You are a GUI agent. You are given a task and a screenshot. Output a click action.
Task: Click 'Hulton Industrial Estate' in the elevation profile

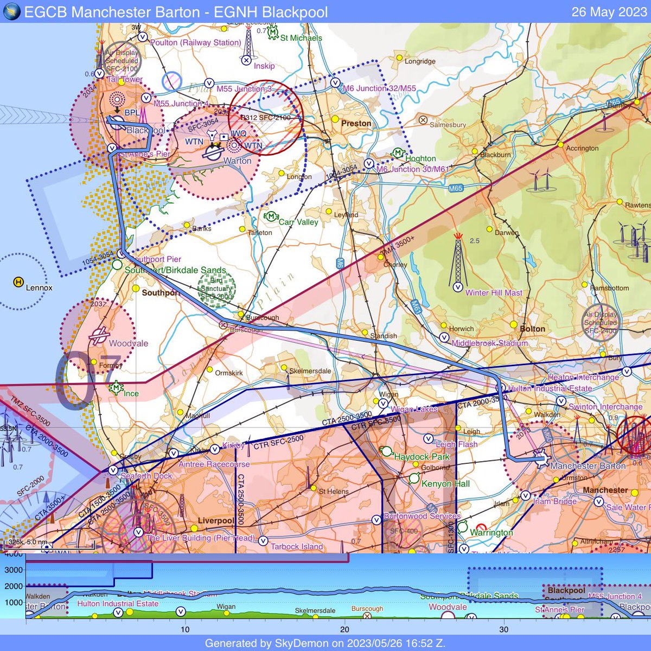pos(118,603)
